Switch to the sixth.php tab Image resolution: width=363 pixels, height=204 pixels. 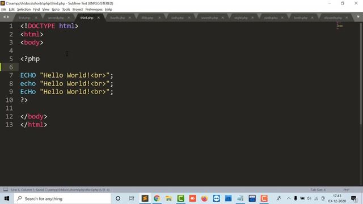[x=178, y=18]
